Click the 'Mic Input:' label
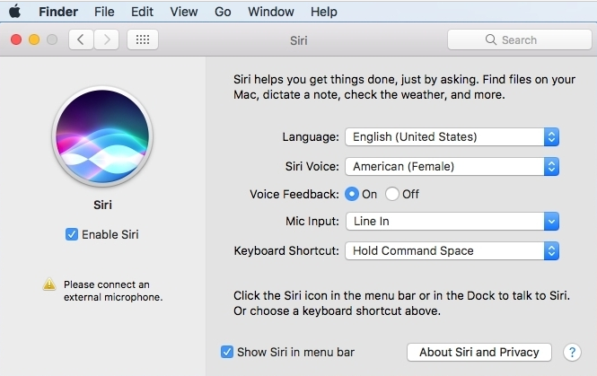This screenshot has width=597, height=376. [312, 221]
